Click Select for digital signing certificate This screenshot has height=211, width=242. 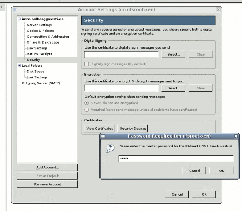point(173,54)
